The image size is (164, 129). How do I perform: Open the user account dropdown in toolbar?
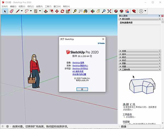point(145,11)
